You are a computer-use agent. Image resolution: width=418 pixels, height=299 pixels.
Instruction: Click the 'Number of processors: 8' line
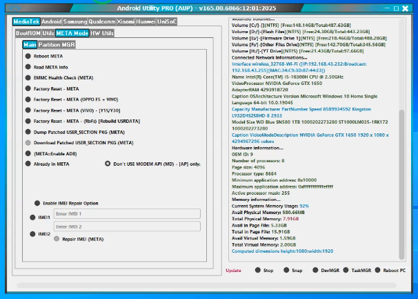click(258, 160)
